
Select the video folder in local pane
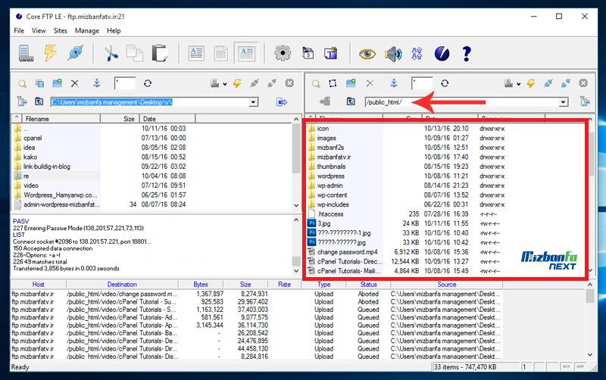point(30,185)
